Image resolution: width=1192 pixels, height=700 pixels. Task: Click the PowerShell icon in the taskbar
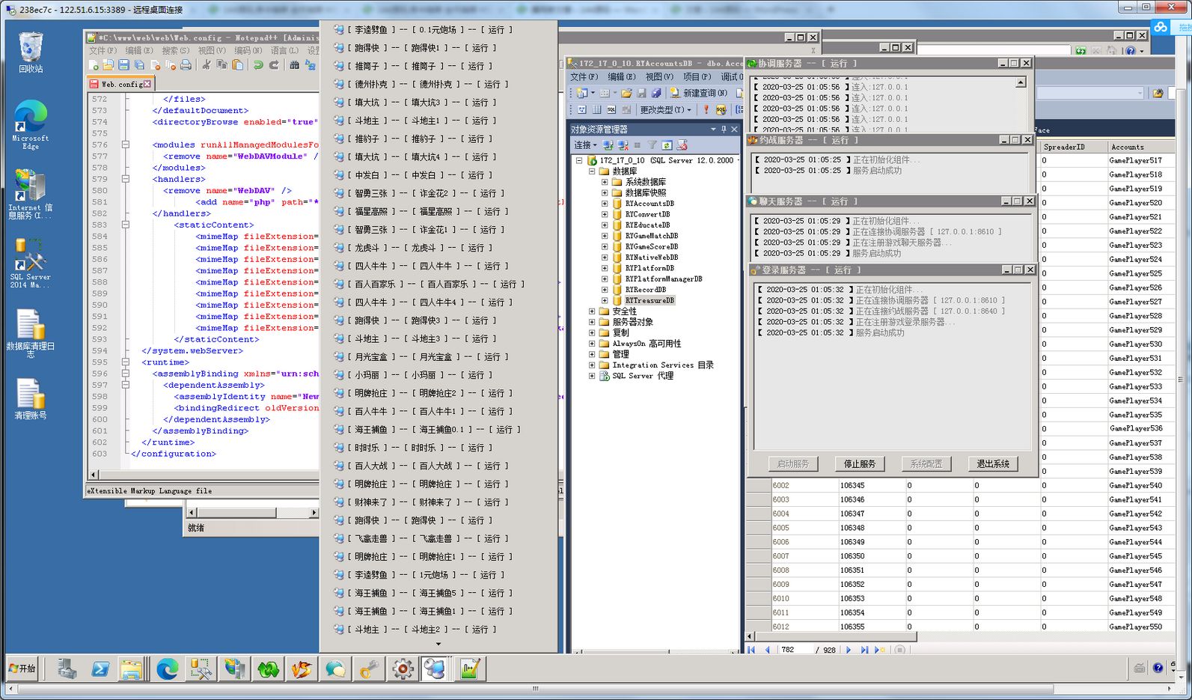point(100,669)
